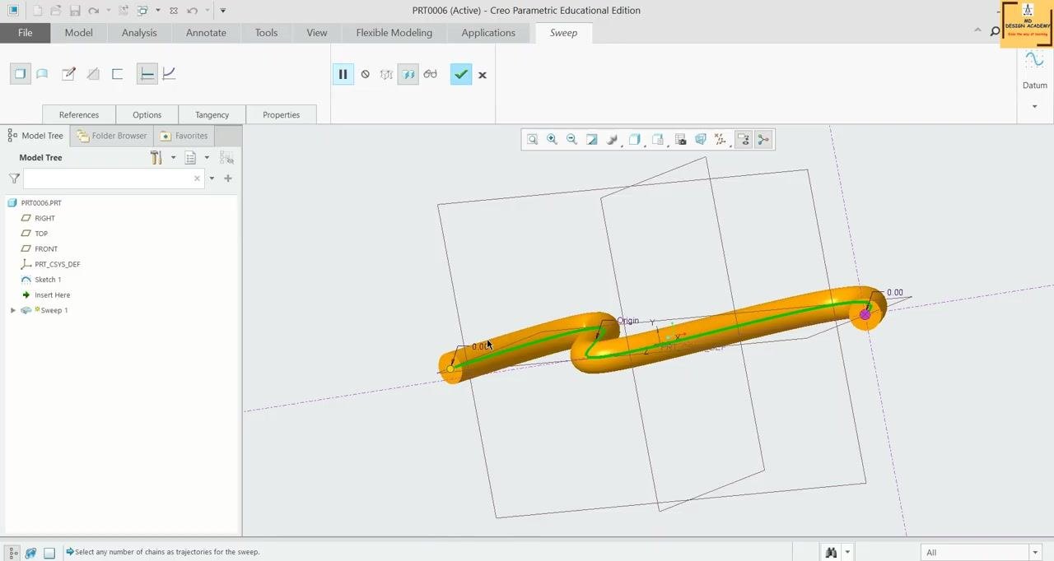Image resolution: width=1054 pixels, height=561 pixels.
Task: Click the model tree search field
Action: click(114, 178)
